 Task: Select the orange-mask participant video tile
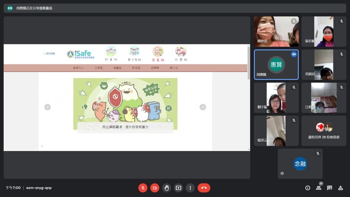point(324,31)
